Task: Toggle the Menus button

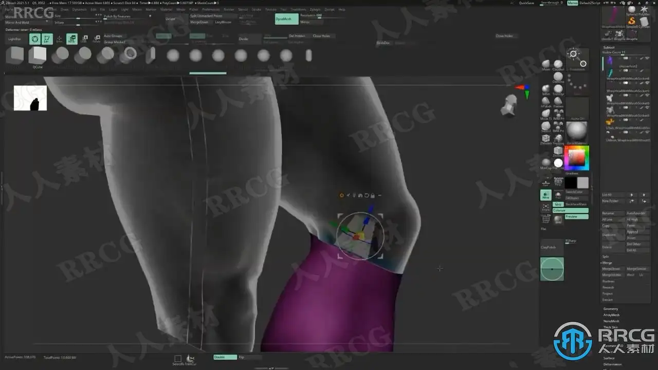Action: click(x=572, y=3)
